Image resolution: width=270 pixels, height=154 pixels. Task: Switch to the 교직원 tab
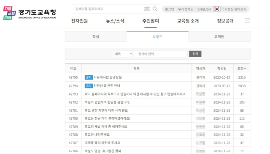coord(219,37)
